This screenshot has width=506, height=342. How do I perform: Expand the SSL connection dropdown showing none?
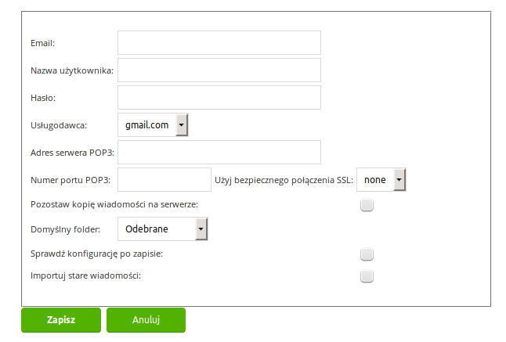[x=381, y=179]
